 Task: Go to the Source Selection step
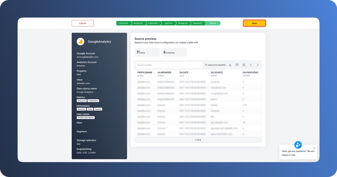coord(124,23)
